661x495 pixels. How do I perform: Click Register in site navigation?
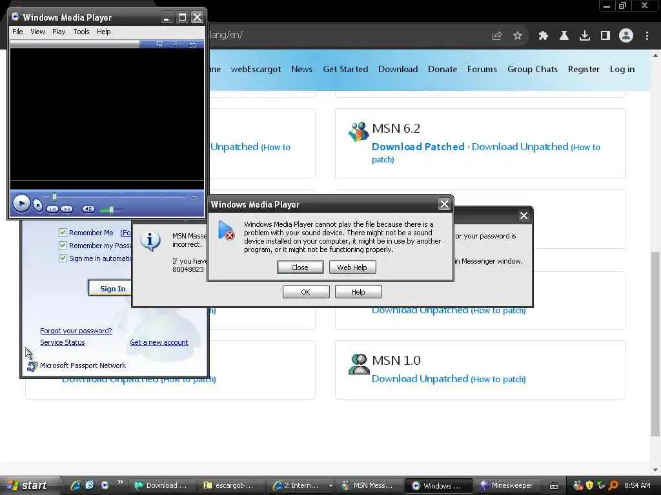click(584, 70)
